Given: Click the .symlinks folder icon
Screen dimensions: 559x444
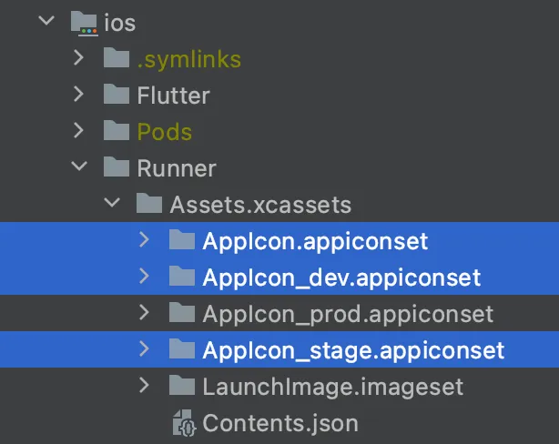Looking at the screenshot, I should point(116,59).
